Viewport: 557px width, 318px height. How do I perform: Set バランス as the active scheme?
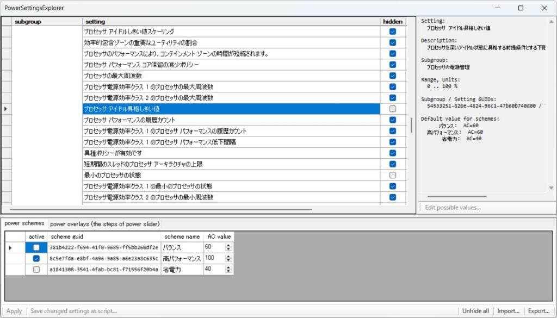click(36, 247)
